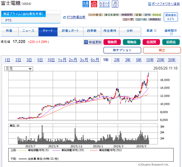182x167 pixels.
Task: Switch chart range to 30年
Action: [x=172, y=60]
